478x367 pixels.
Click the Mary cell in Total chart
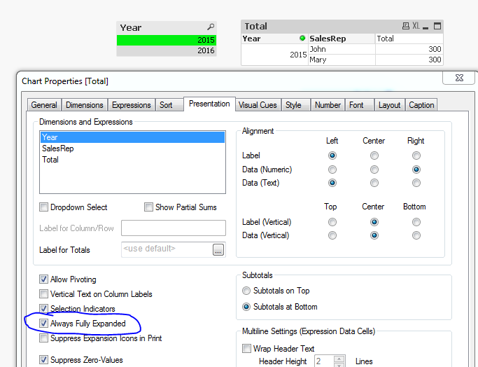[342, 60]
